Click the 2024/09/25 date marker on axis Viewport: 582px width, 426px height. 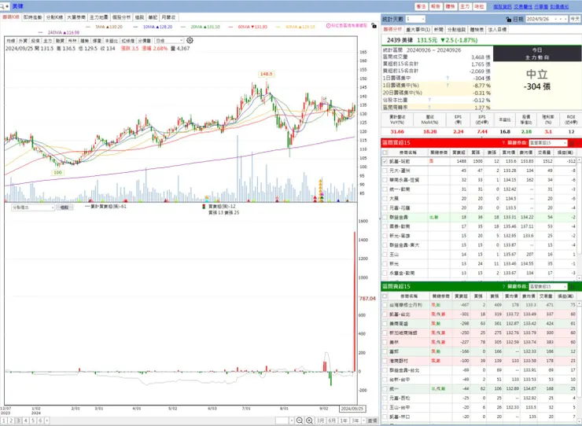coord(352,409)
